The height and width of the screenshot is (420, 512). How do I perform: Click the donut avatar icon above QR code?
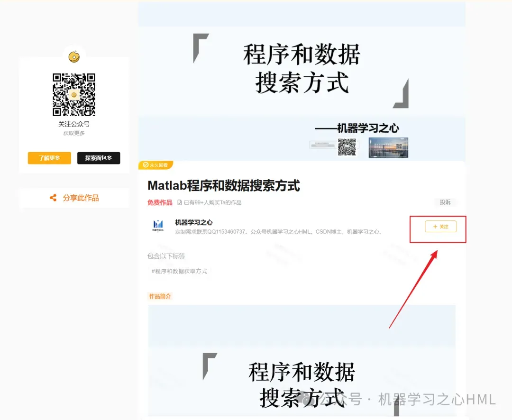coord(74,57)
